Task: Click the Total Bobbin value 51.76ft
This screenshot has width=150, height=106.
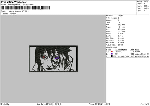Action: point(121,45)
